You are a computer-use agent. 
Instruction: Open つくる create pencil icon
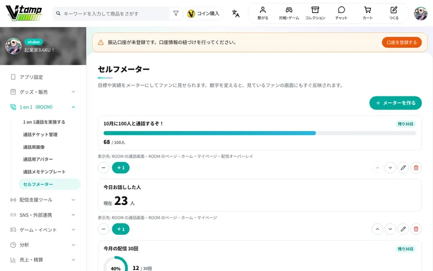394,14
